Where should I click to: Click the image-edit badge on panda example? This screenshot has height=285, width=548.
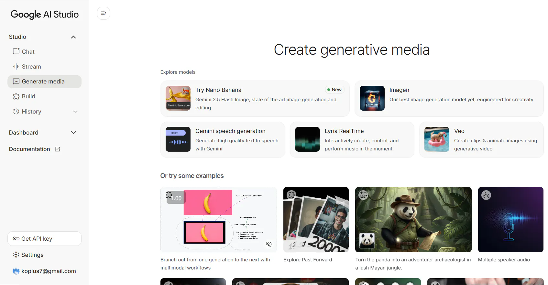coord(363,195)
